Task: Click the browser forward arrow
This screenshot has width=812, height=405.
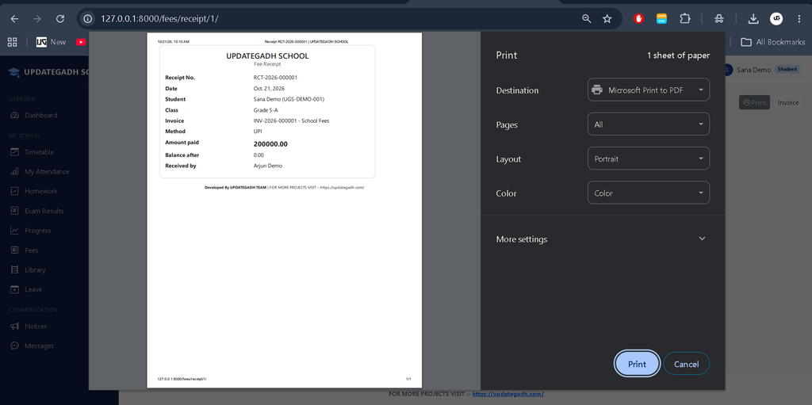Action: point(36,19)
